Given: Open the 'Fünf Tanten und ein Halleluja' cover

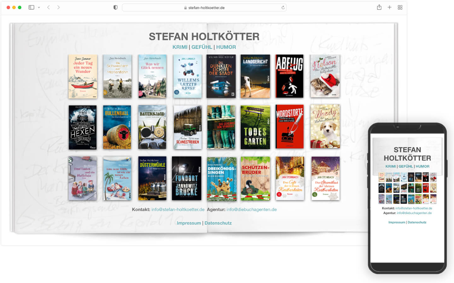Looking at the screenshot, I should click(x=83, y=178).
